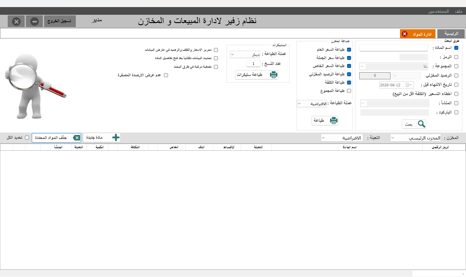Click the green plus icon for مادة جديدة
Image resolution: width=466 pixels, height=277 pixels.
(116, 137)
